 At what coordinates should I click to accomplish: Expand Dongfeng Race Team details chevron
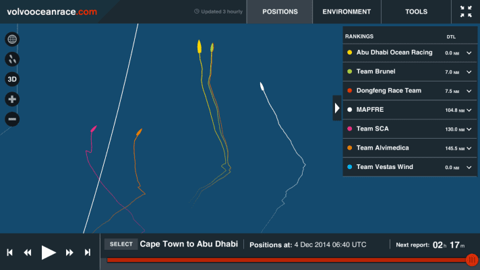pyautogui.click(x=469, y=91)
